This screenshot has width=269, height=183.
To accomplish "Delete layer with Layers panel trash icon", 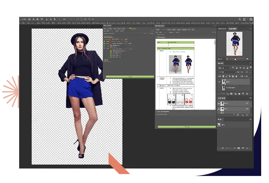I will pyautogui.click(x=247, y=94).
